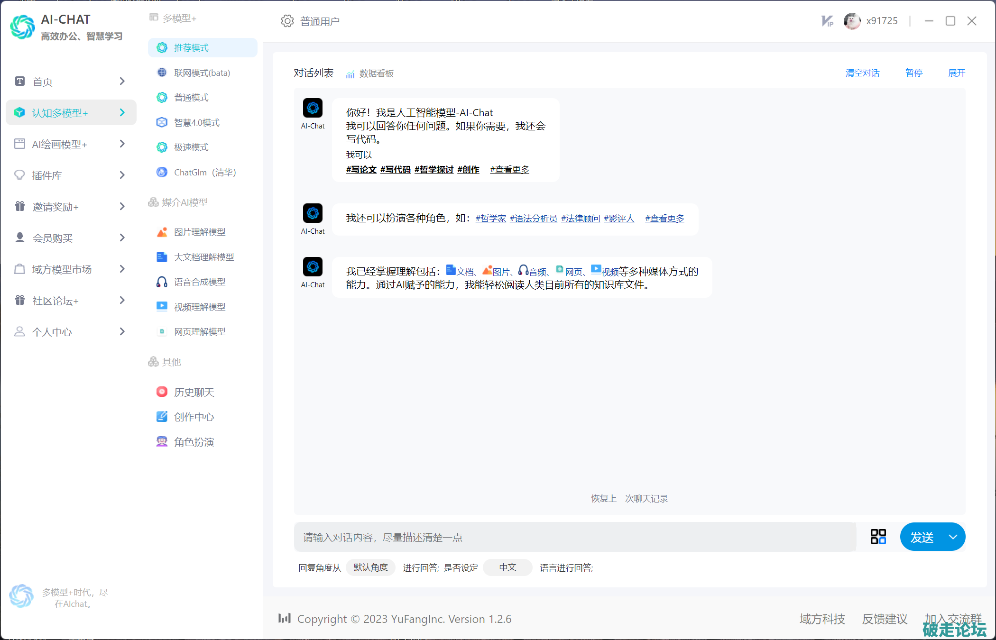
Task: Switch to ChatGlm (Tsinghua) mode
Action: point(204,172)
